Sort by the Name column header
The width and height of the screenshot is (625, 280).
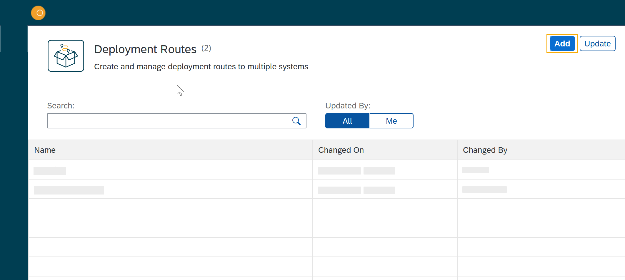170,150
